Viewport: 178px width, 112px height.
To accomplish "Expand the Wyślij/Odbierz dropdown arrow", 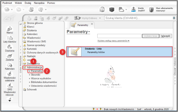I will pyautogui.click(x=100, y=18).
